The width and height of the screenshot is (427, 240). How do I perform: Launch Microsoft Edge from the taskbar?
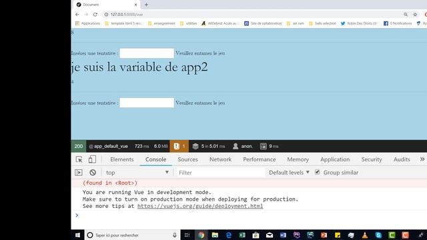tap(228, 235)
